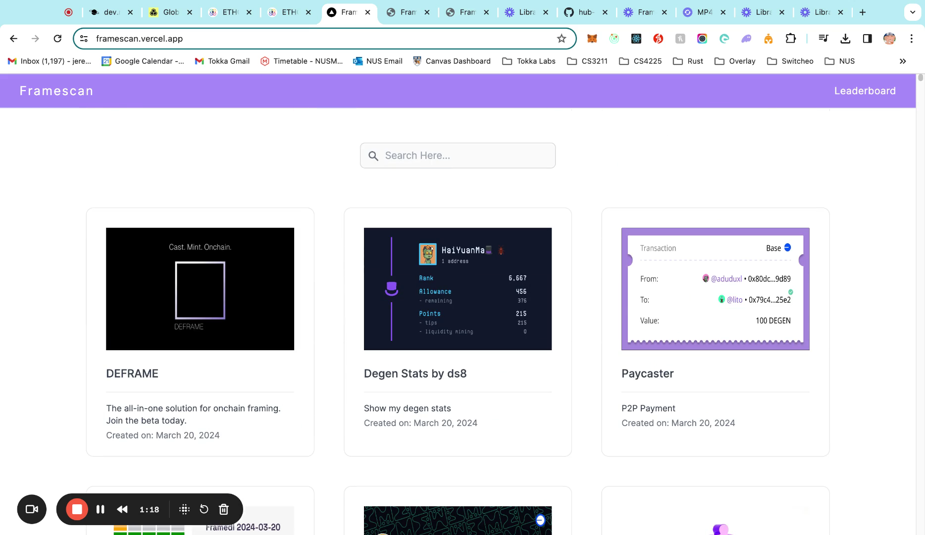Click the Show my degen stats text
Viewport: 925px width, 535px height.
[x=407, y=408]
